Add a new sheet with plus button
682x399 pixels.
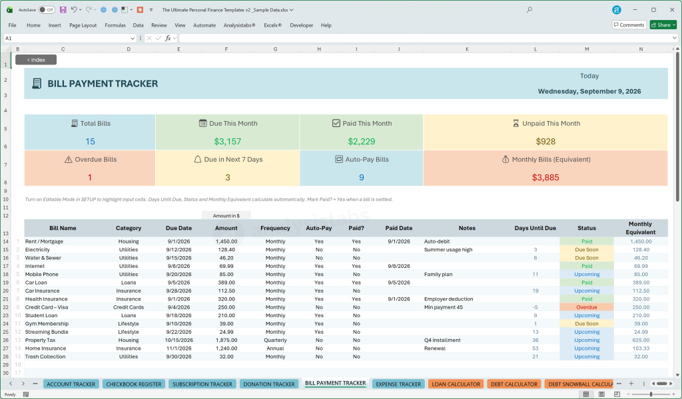pos(631,384)
